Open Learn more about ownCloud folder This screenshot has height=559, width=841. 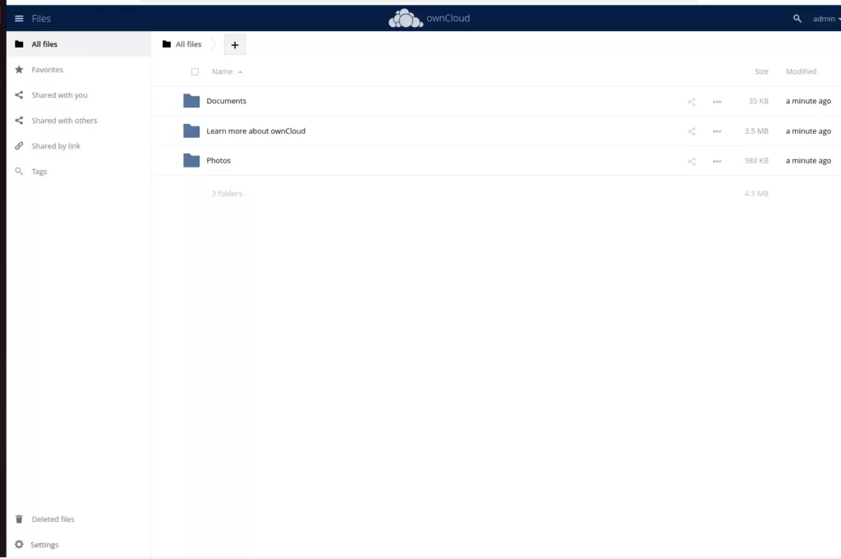[256, 131]
